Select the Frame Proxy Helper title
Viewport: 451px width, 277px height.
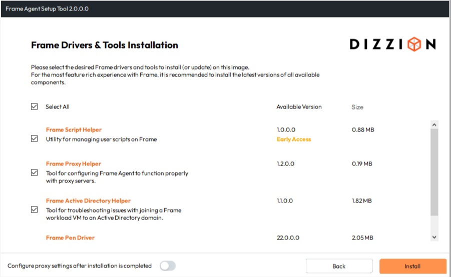pos(74,164)
